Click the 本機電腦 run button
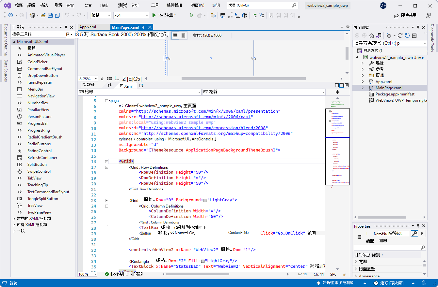This screenshot has height=287, width=438. pyautogui.click(x=167, y=15)
